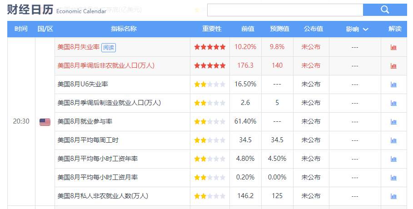Click previous value 10.20%

click(x=245, y=47)
